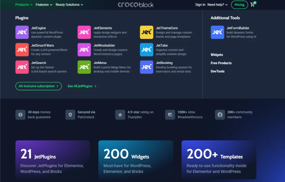
Task: Select the JetEngine title link
Action: pyautogui.click(x=38, y=28)
